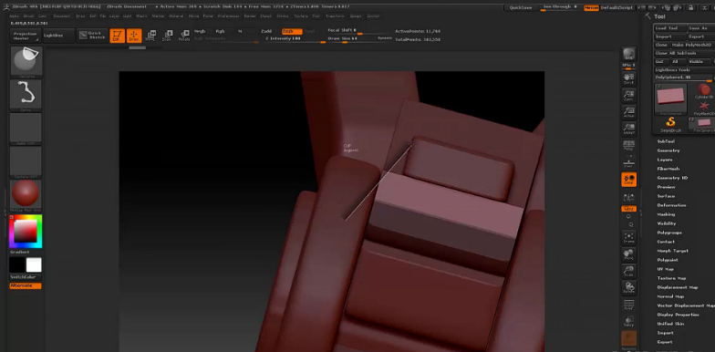715x352 pixels.
Task: Click the Rotate view icon in right shelf
Action: coord(629,288)
